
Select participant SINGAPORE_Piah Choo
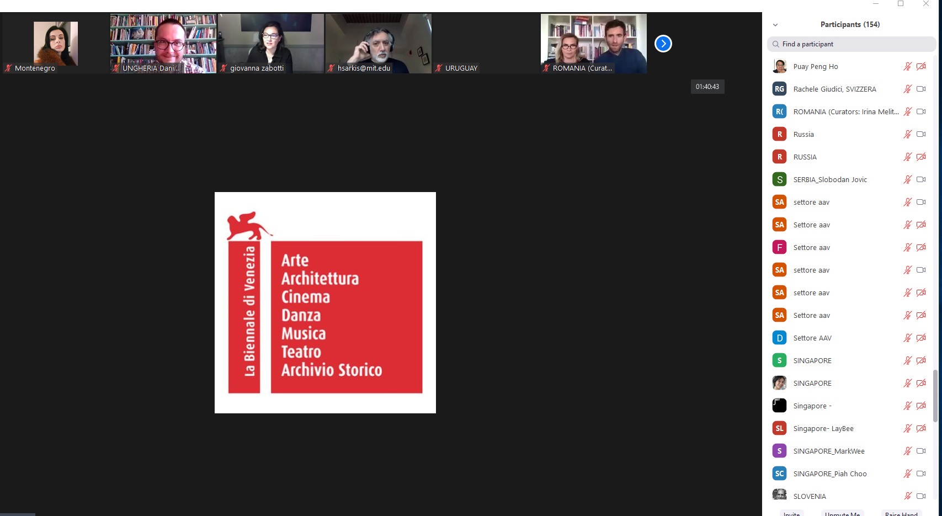(850, 474)
